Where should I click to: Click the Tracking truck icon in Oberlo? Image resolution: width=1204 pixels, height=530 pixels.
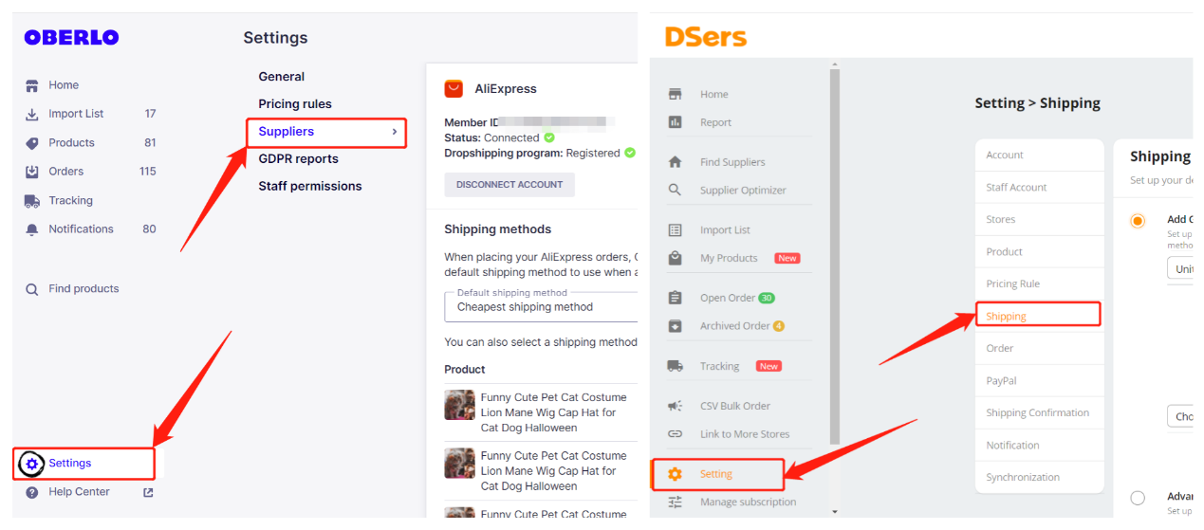pyautogui.click(x=32, y=201)
